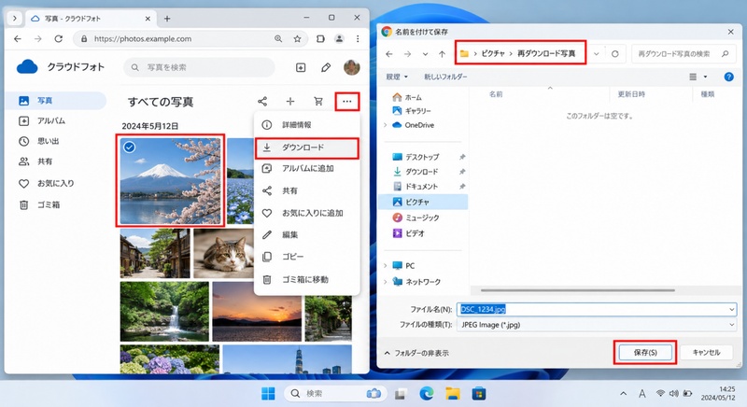The height and width of the screenshot is (407, 747).
Task: Click the three-dots more options button
Action: [x=346, y=102]
